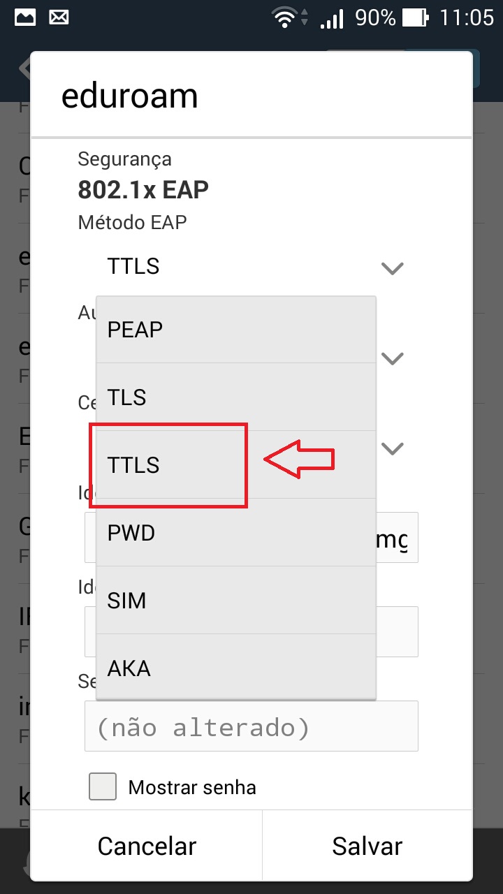Tap the clock showing 11:05
This screenshot has width=503, height=894.
tap(466, 18)
